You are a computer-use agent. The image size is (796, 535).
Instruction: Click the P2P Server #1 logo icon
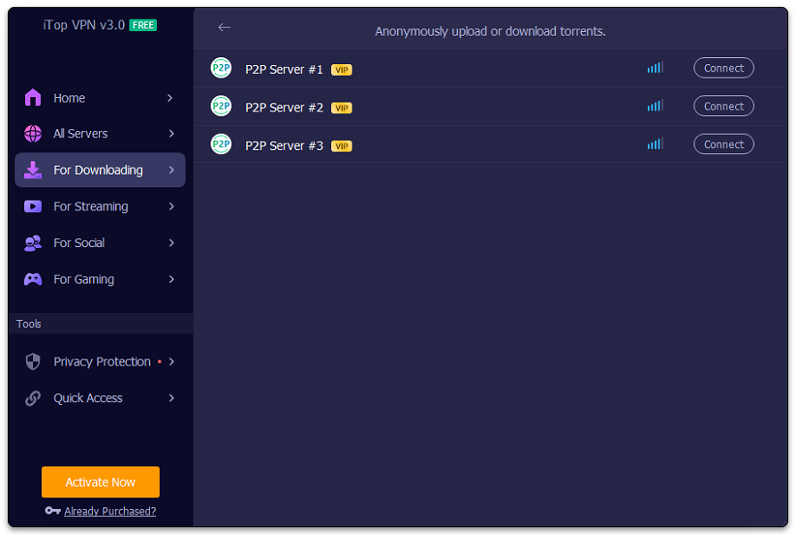point(220,68)
